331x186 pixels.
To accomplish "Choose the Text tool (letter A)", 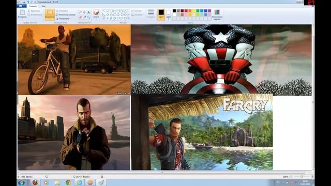I will click(x=88, y=12).
